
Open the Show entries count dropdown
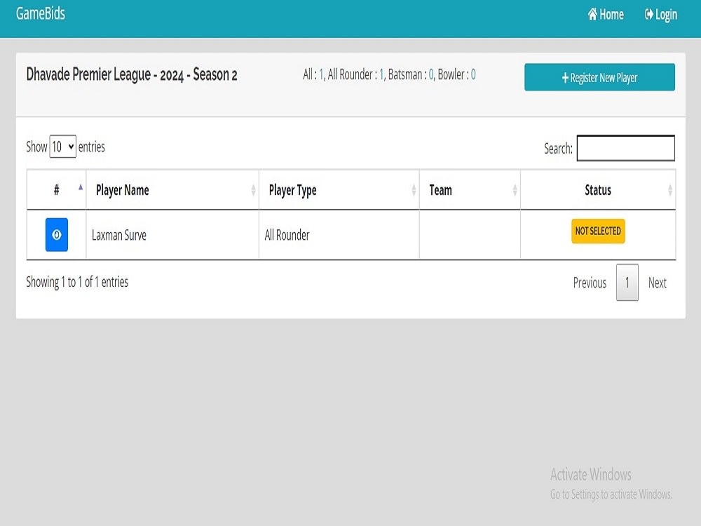click(x=62, y=147)
